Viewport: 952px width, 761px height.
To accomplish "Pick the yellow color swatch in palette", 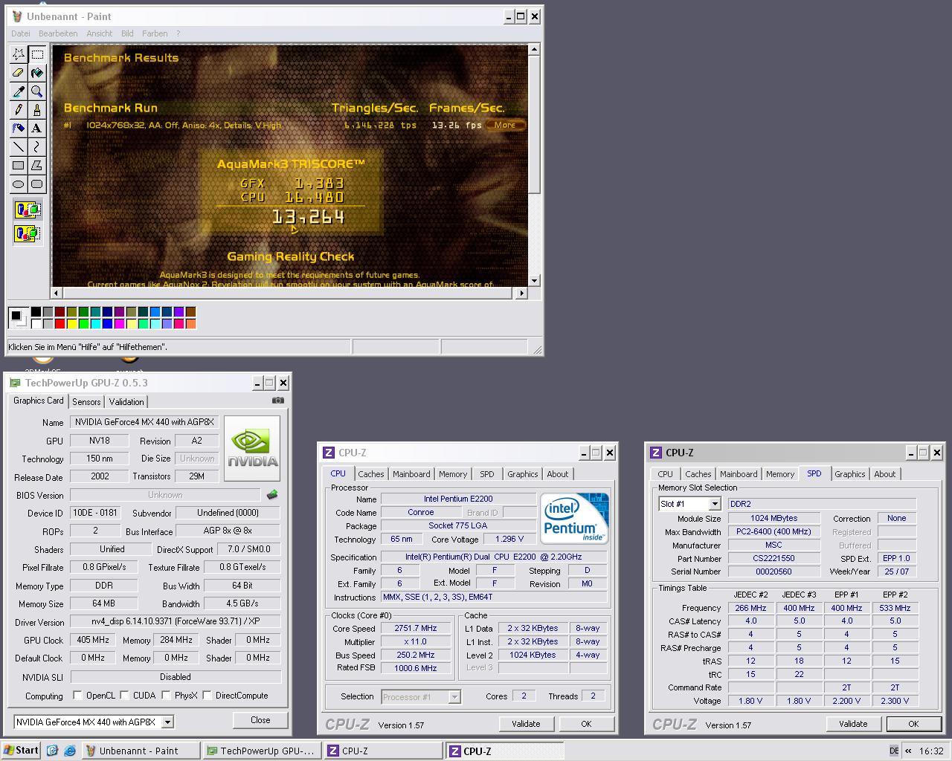I will [x=71, y=324].
